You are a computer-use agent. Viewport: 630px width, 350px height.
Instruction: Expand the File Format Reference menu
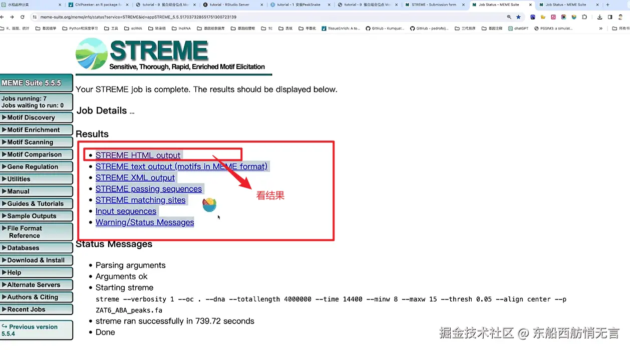(x=36, y=232)
